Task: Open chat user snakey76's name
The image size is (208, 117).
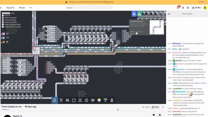Action: tap(176, 100)
